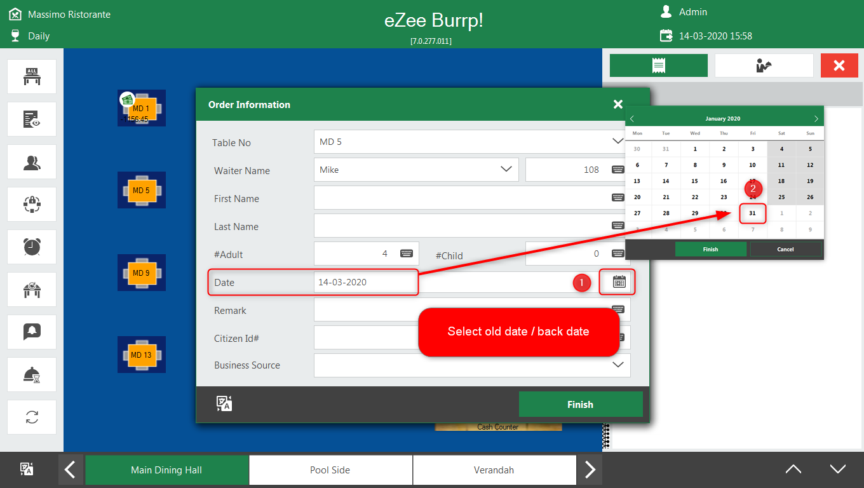Click the refresh arrows icon in sidebar
This screenshot has width=864, height=488.
[32, 417]
